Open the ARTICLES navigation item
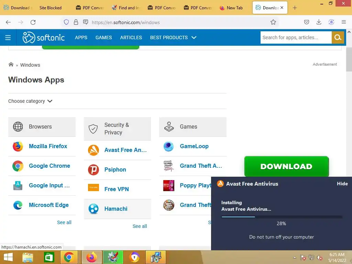 131,37
